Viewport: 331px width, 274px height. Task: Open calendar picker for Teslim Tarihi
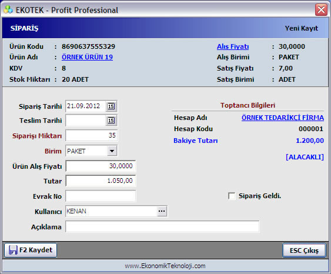[x=111, y=121]
